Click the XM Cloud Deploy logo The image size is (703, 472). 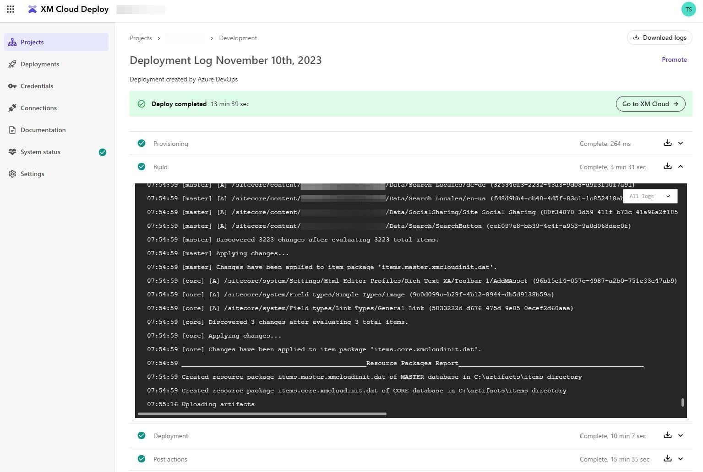coord(68,9)
